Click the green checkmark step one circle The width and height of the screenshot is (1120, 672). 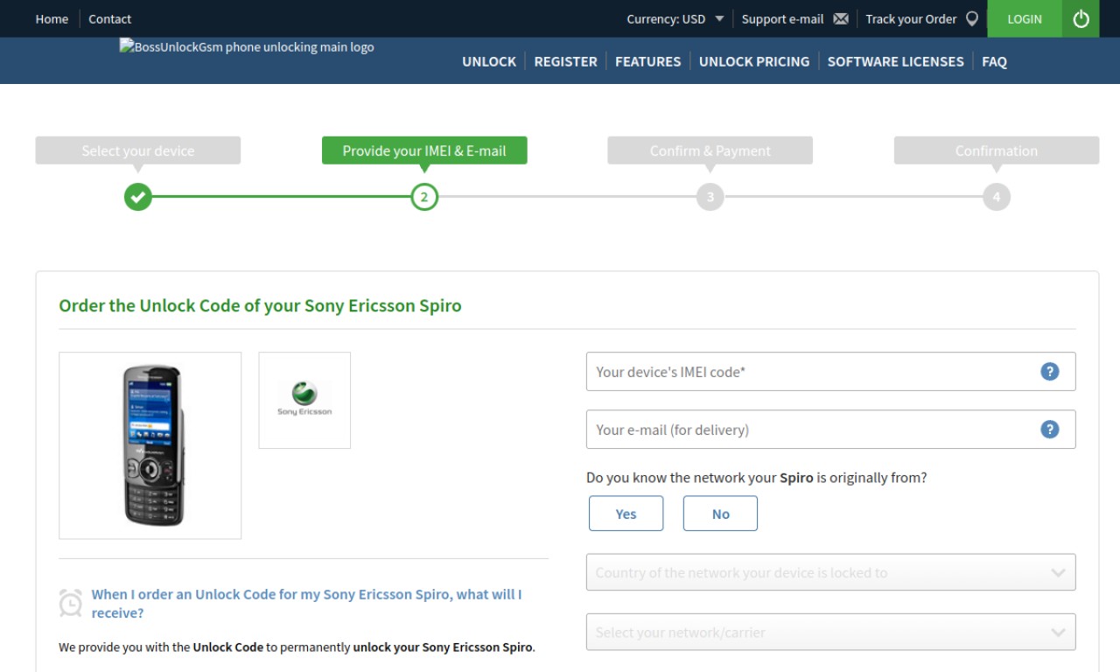coord(138,197)
